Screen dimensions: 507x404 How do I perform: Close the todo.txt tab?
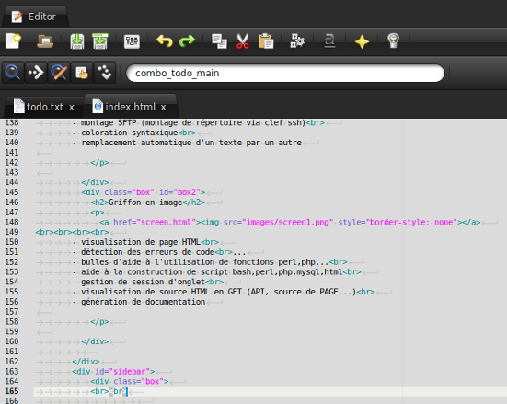coord(72,108)
